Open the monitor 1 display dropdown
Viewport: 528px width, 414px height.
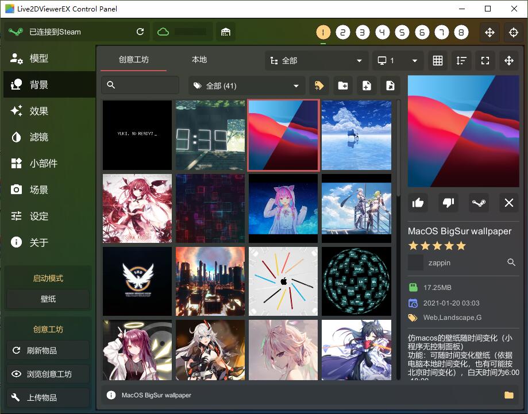[x=398, y=61]
